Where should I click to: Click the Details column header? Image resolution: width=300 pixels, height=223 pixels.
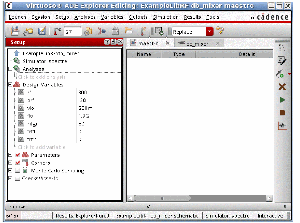tap(234, 54)
